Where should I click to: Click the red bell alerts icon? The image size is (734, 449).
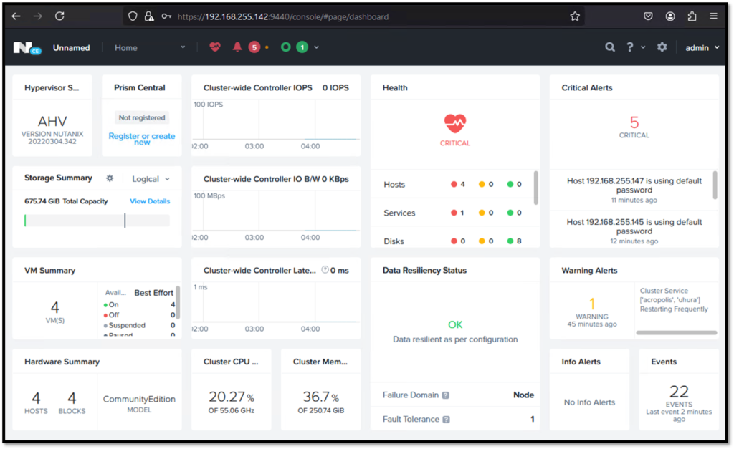[237, 47]
